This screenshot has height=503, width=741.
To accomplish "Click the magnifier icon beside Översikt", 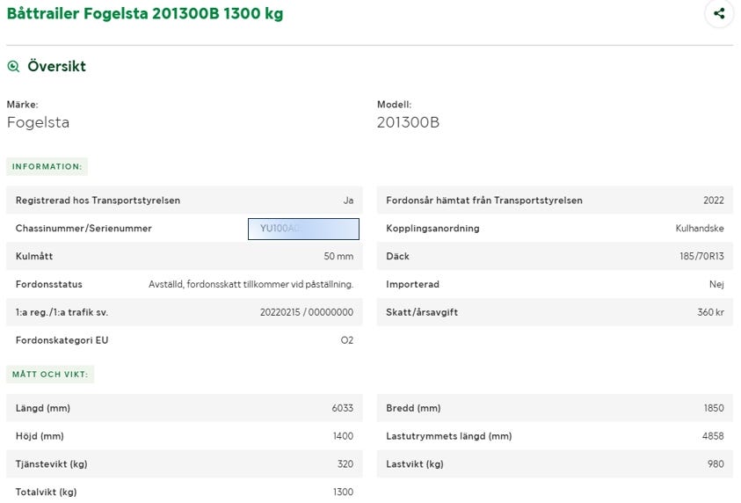I will [13, 67].
